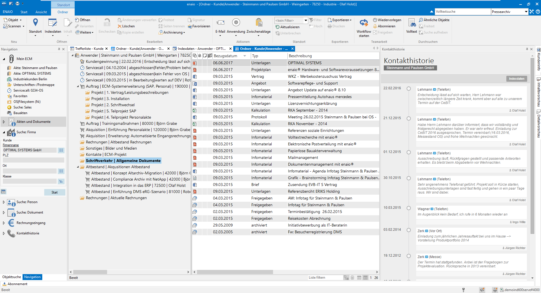Click the Kontakthistorie vertical scrollbar
This screenshot has height=293, width=541.
pos(532,146)
